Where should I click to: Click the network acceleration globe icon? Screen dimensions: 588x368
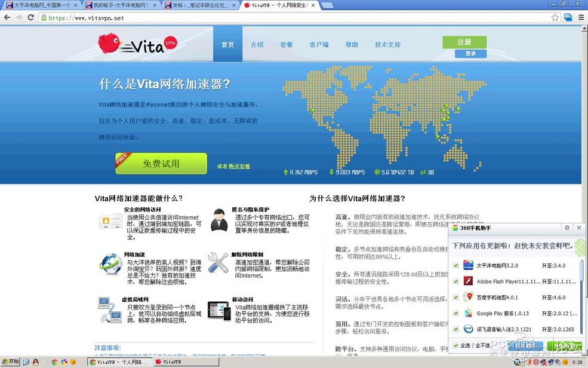[x=110, y=263]
